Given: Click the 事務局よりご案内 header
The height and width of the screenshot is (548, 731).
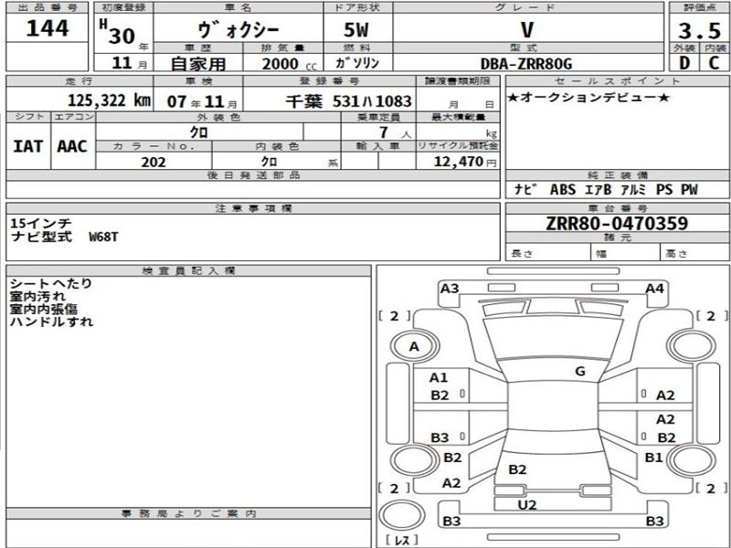Looking at the screenshot, I should pyautogui.click(x=189, y=513).
